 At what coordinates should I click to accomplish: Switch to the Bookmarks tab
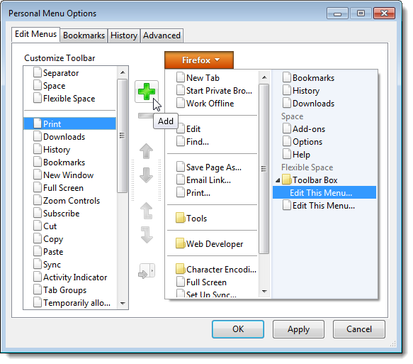[84, 35]
